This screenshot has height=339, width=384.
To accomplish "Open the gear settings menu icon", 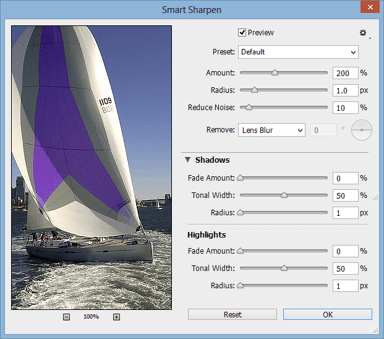I will pyautogui.click(x=363, y=33).
